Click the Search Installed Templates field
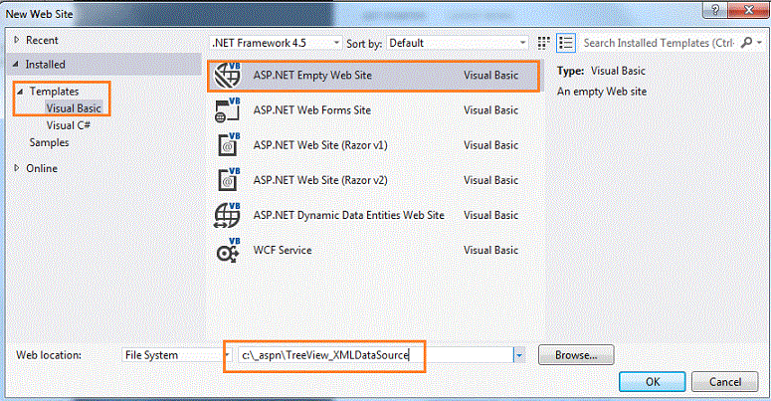 click(660, 44)
